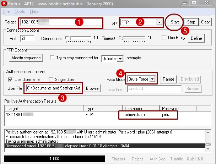Click the Start button
Screen dimensions: 216x164
pos(175,22)
